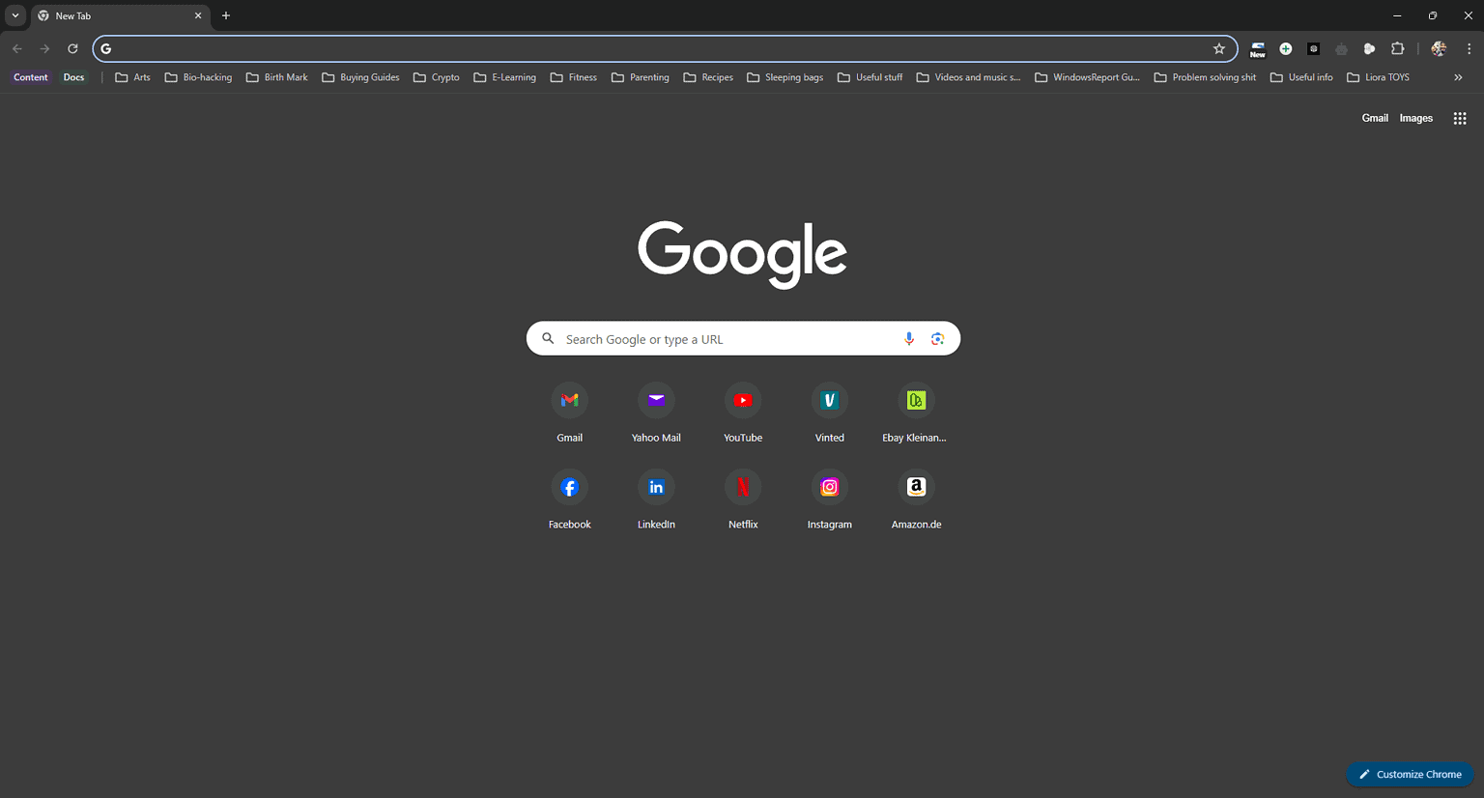Open Google Images link
This screenshot has height=798, width=1484.
click(1415, 117)
